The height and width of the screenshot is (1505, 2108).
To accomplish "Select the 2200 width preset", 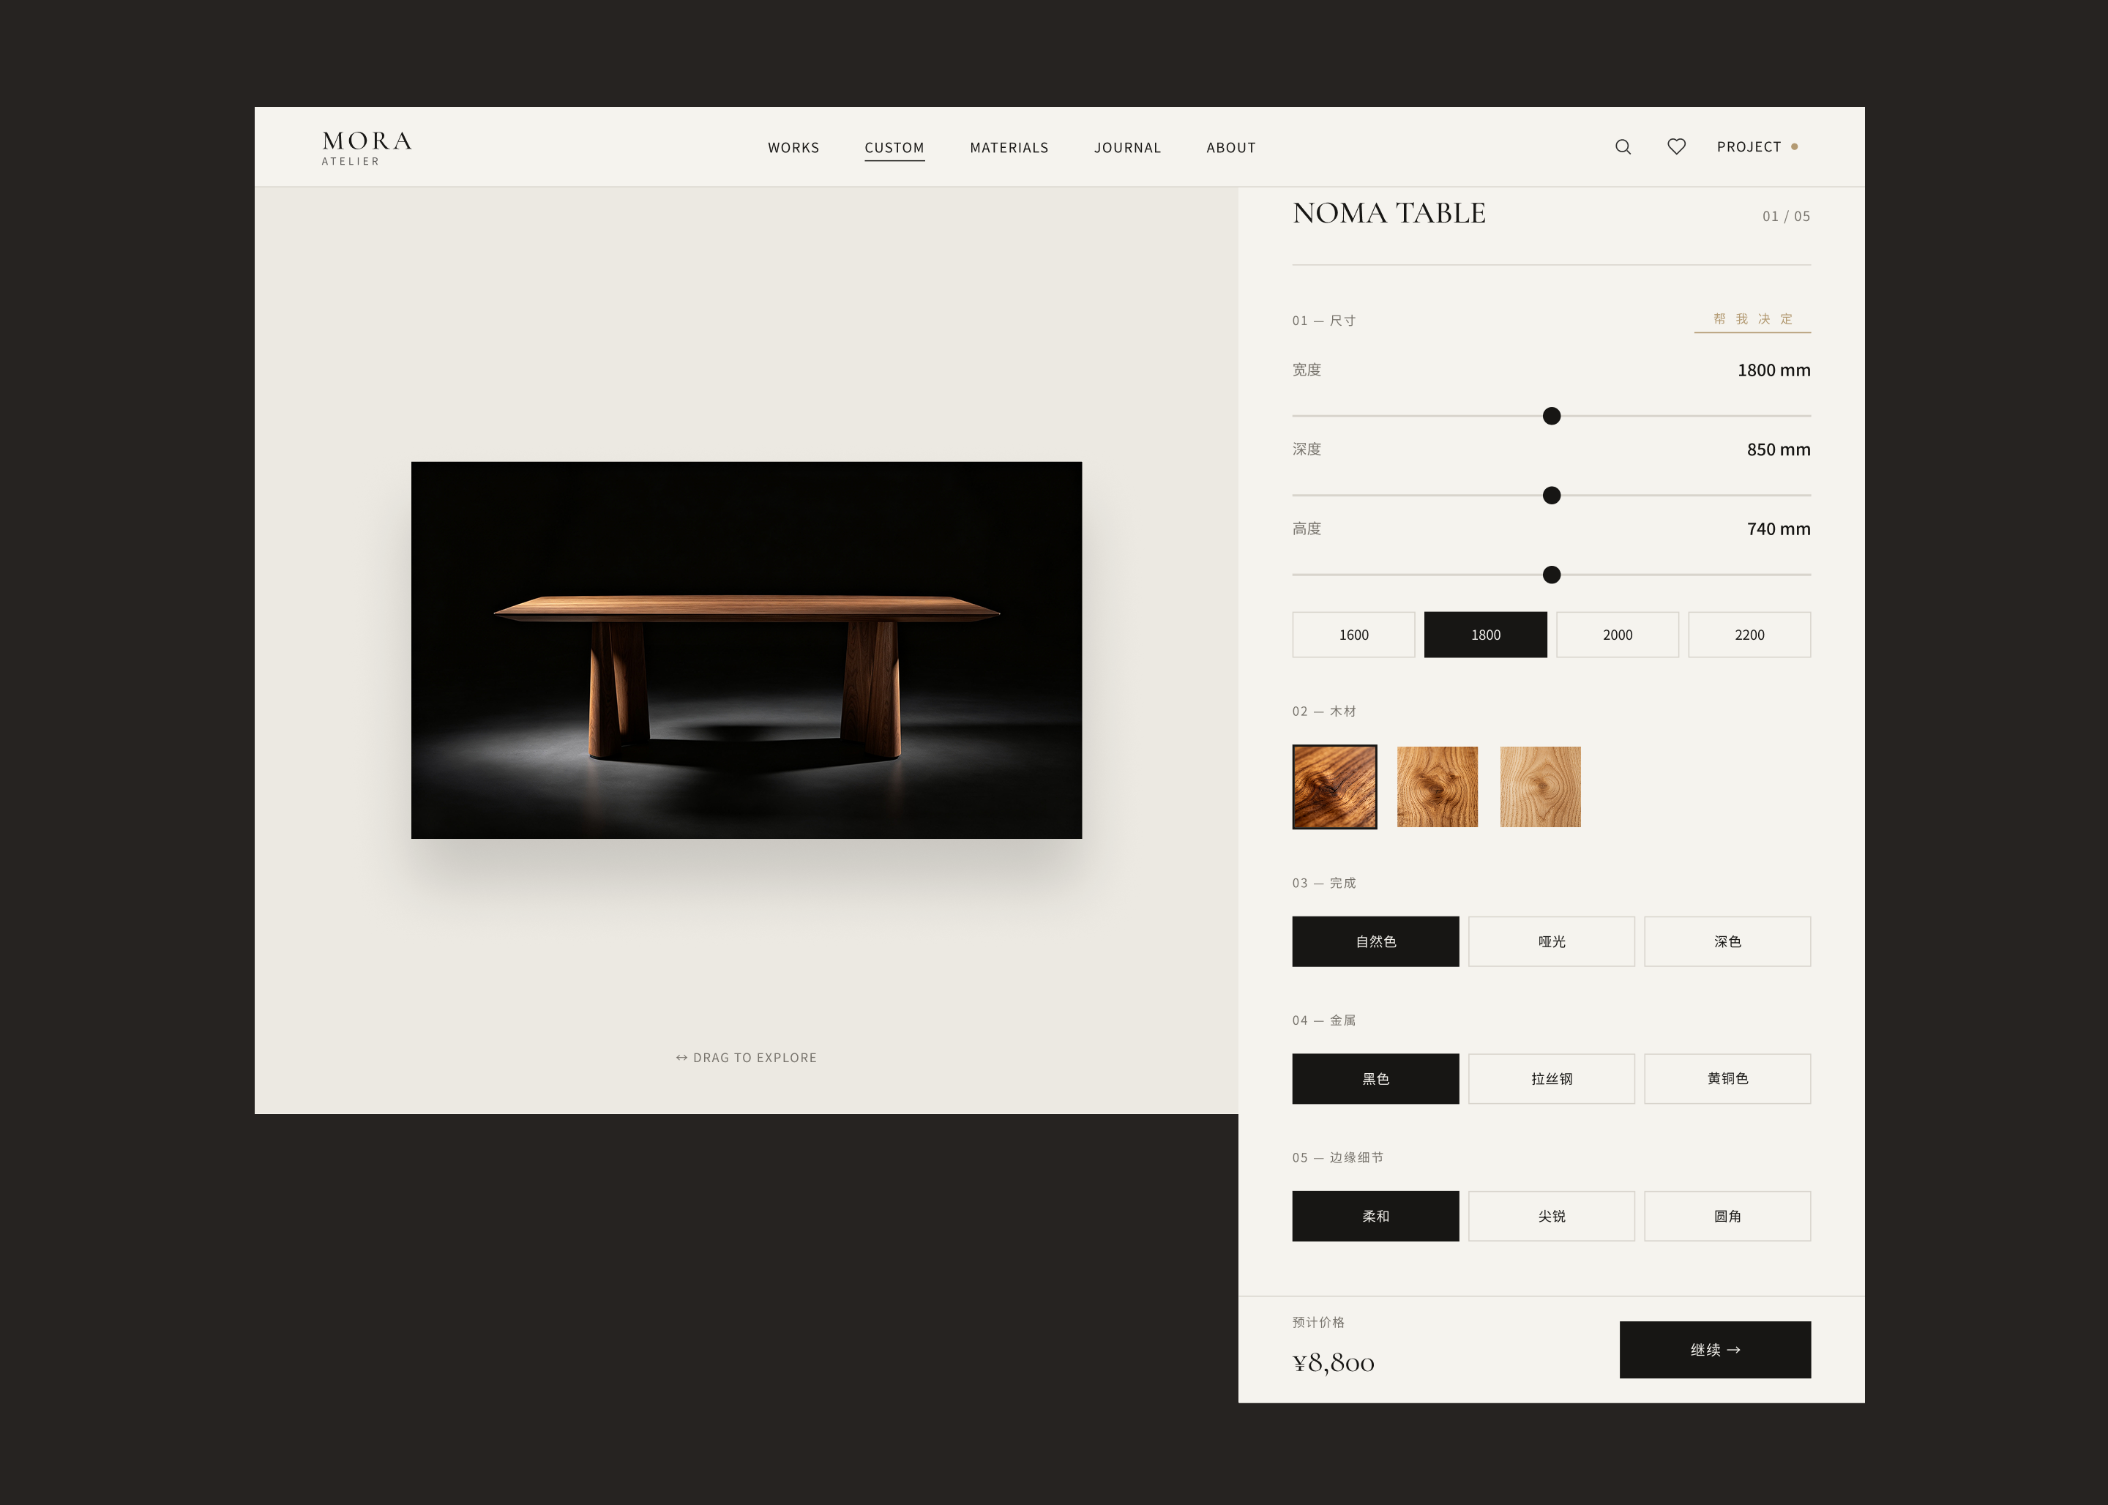I will tap(1749, 635).
